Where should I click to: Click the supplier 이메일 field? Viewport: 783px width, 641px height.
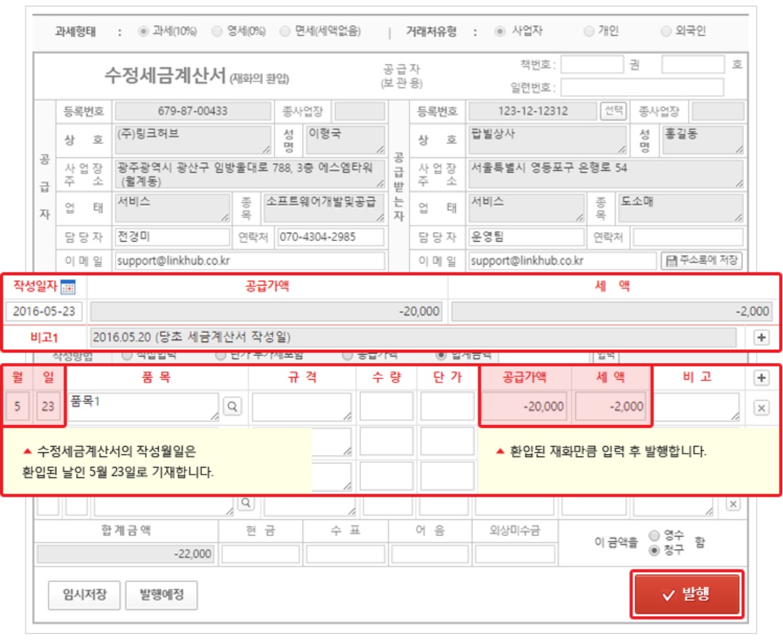click(x=250, y=261)
